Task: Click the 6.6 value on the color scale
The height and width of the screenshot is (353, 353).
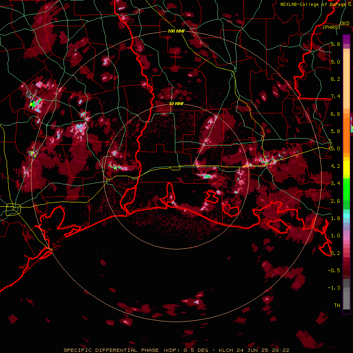Action: coord(335,114)
